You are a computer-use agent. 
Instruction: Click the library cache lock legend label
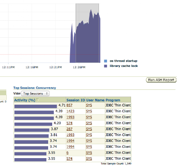(x=124, y=66)
